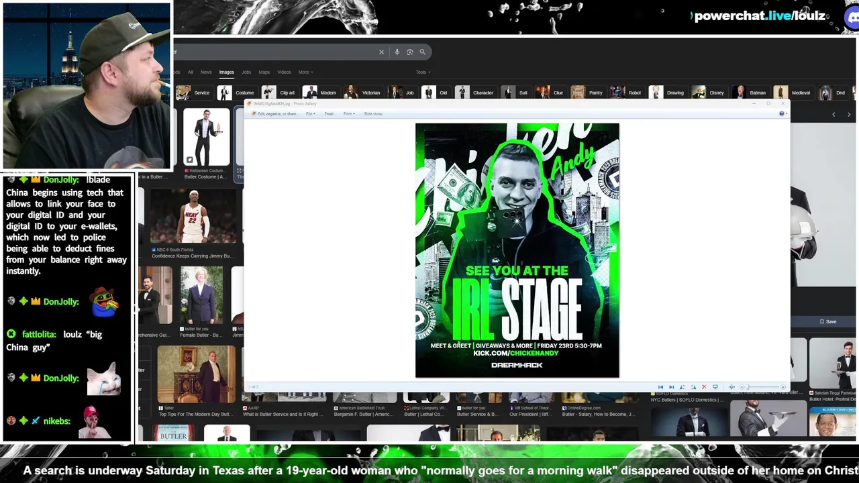Open OnlineDegree.com Butler Salary link
This screenshot has width=859, height=483.
point(598,414)
